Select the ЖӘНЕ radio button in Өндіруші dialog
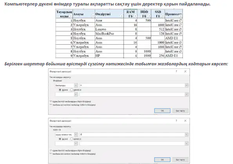Image resolution: width=233 pixels, height=164 pixels. [60, 90]
